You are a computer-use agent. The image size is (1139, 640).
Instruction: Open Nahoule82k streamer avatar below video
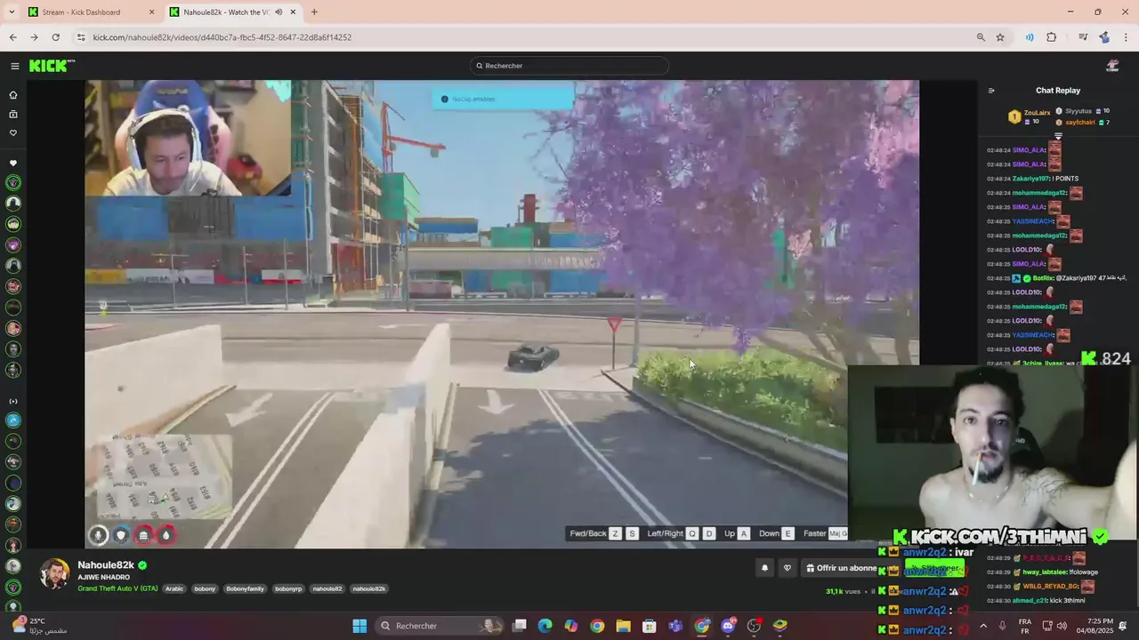pyautogui.click(x=55, y=574)
